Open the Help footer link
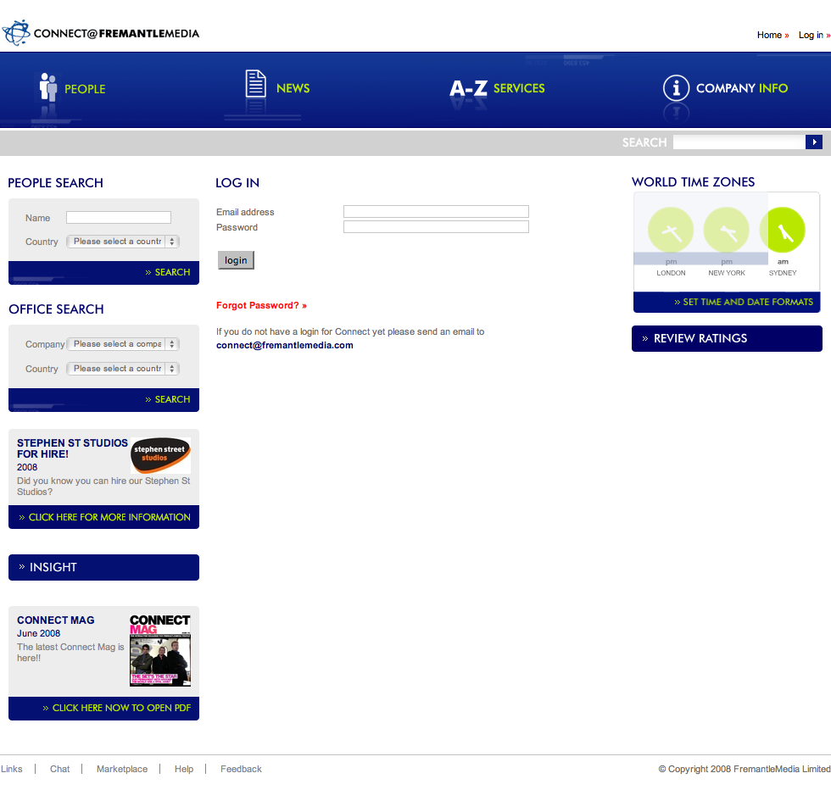 184,769
